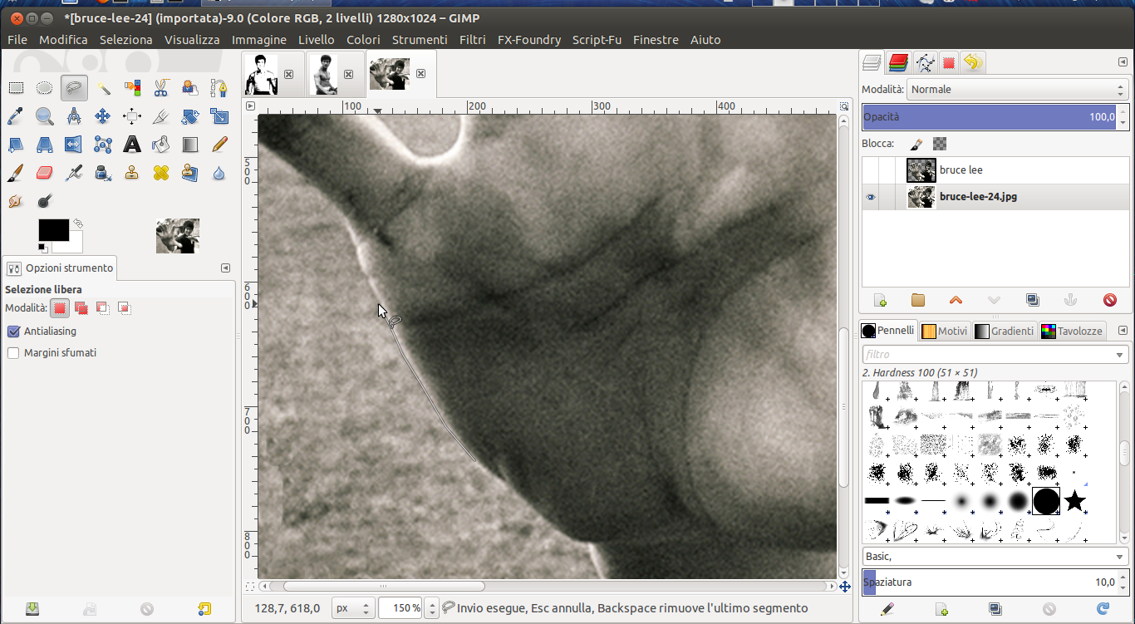Set selection mode to replace current selection
1135x624 pixels.
pos(59,308)
